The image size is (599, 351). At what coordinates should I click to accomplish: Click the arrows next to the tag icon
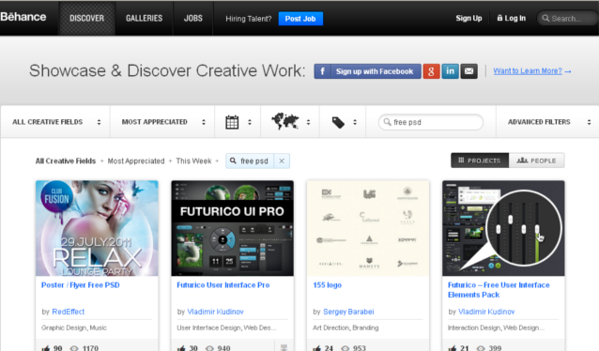click(355, 122)
